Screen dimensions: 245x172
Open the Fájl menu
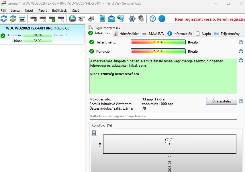click(x=3, y=11)
